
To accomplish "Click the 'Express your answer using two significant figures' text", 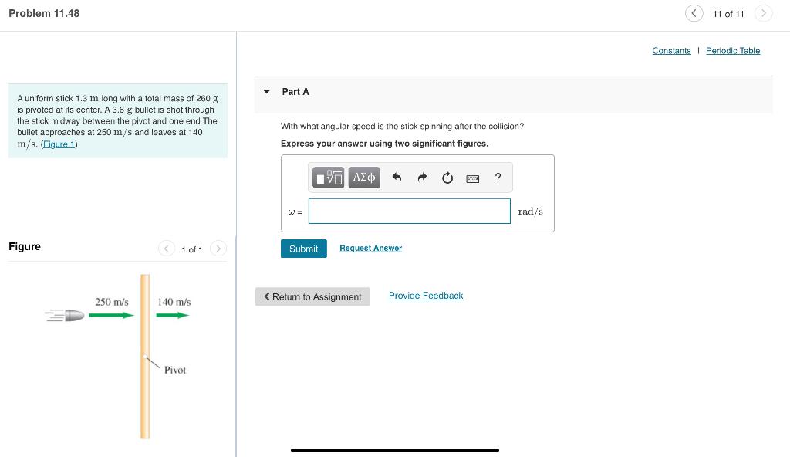I will 384,144.
